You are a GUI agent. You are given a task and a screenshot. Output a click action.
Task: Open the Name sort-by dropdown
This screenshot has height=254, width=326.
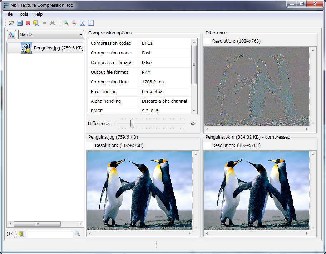(x=51, y=35)
